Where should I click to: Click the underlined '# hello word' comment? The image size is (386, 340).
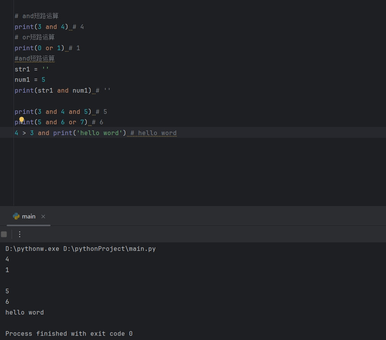pos(153,133)
